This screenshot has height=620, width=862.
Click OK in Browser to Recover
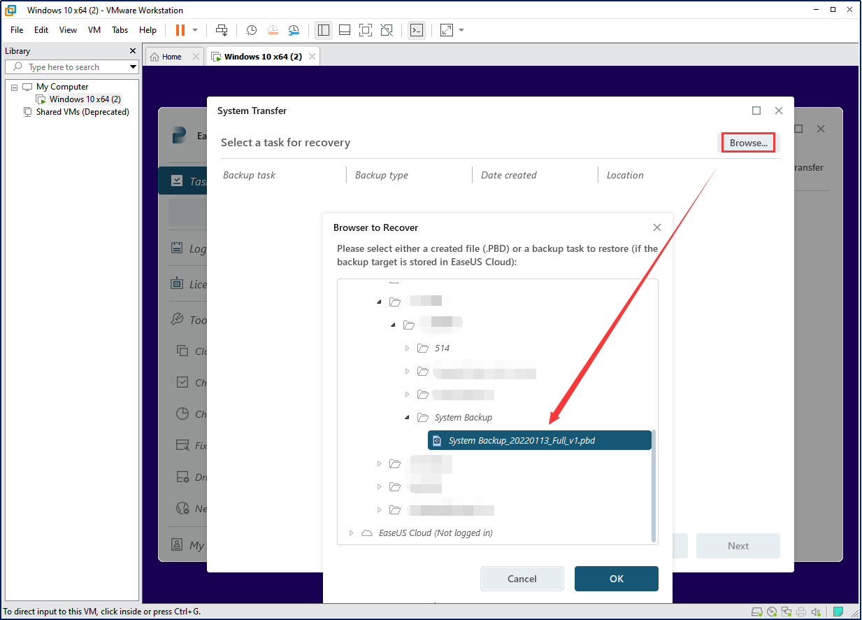point(617,579)
